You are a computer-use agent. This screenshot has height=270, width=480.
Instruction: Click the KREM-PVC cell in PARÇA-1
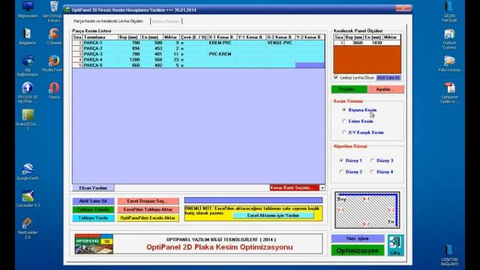(x=222, y=43)
